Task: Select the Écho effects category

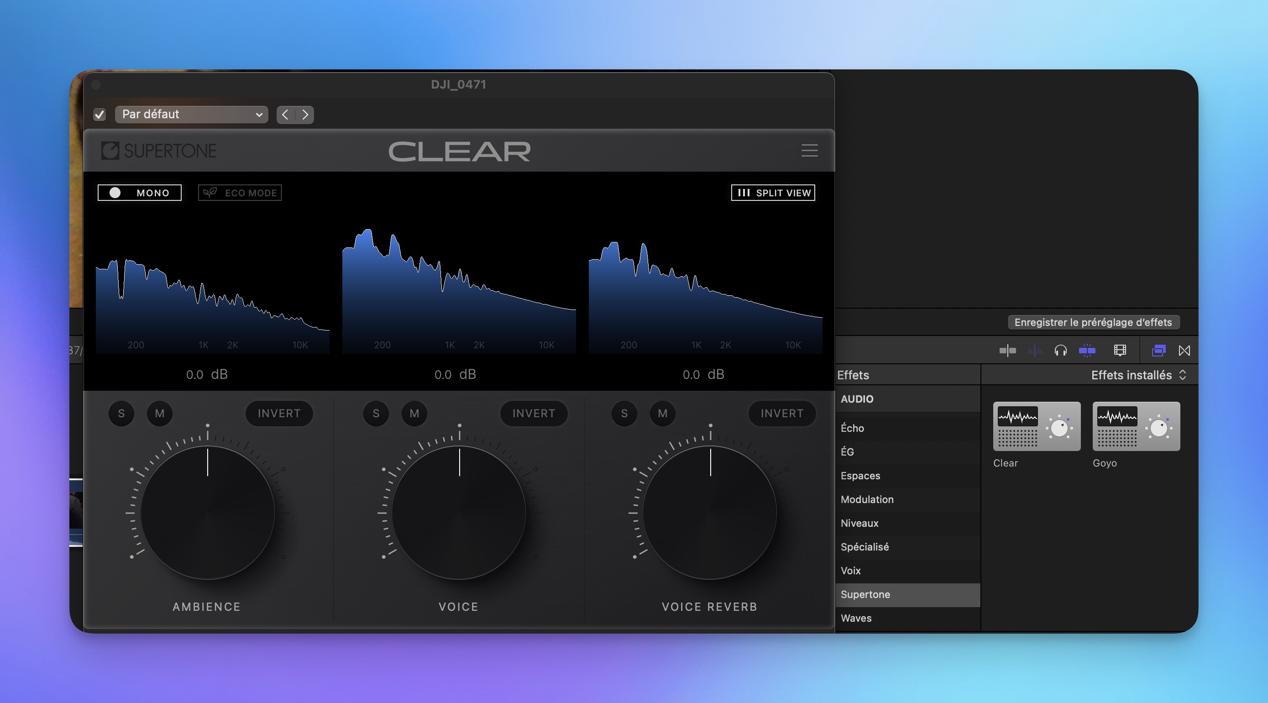Action: pos(908,428)
